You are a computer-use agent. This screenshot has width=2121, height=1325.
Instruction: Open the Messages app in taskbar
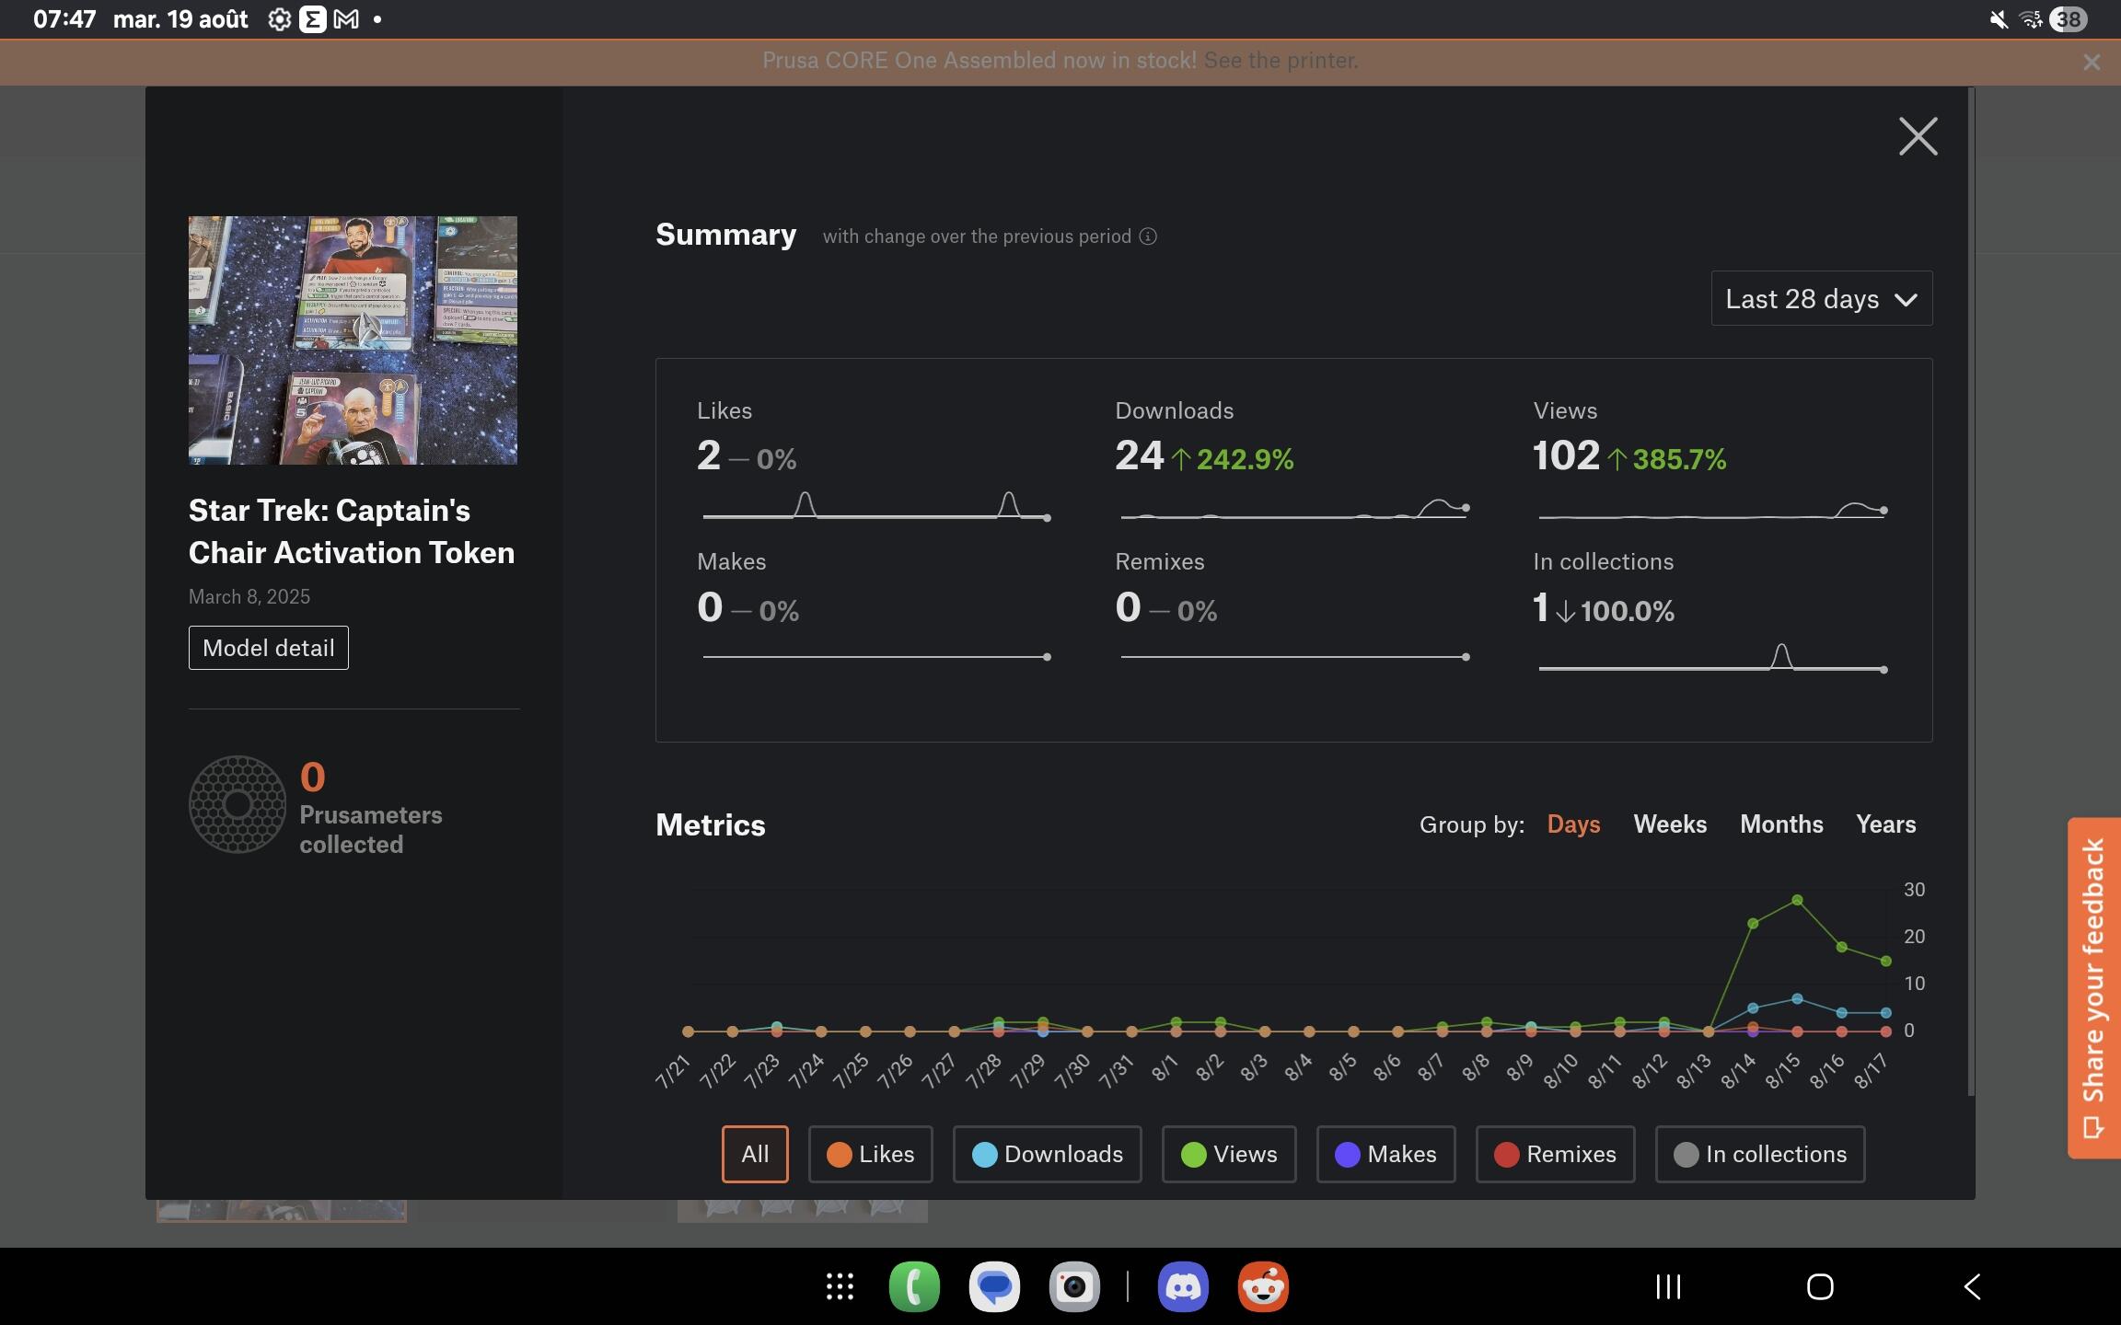point(994,1286)
